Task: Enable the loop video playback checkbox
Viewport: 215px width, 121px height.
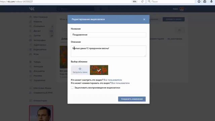Action: pos(72,87)
